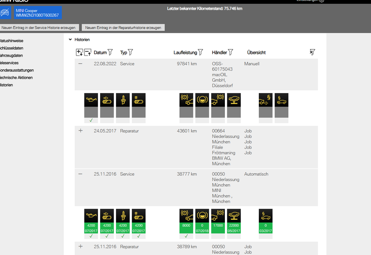Create new Reparaturhistorie entry button
The image size is (371, 255).
point(123,28)
